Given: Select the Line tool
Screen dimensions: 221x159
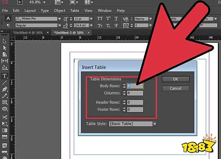Looking at the screenshot, I should (5, 82).
